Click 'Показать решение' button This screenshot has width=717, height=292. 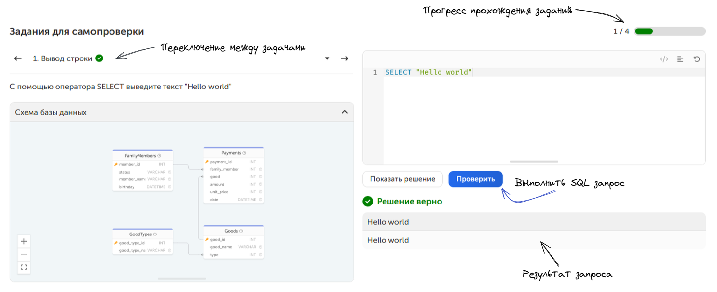pyautogui.click(x=402, y=179)
